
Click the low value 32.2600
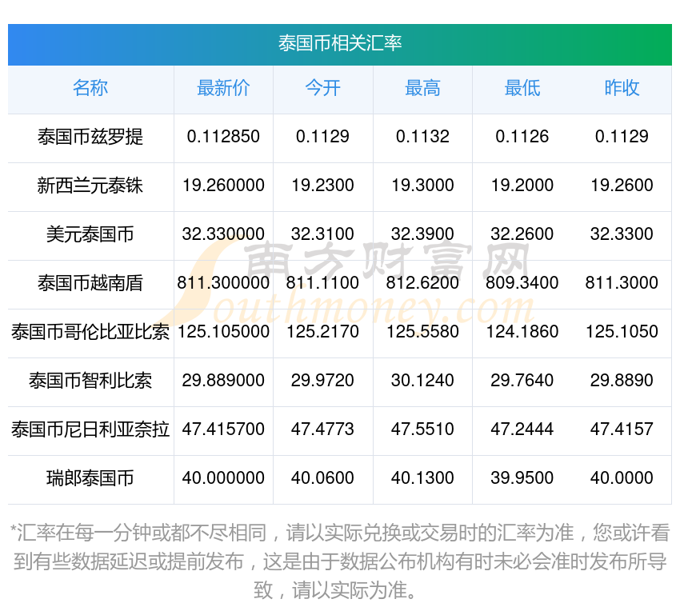click(522, 234)
